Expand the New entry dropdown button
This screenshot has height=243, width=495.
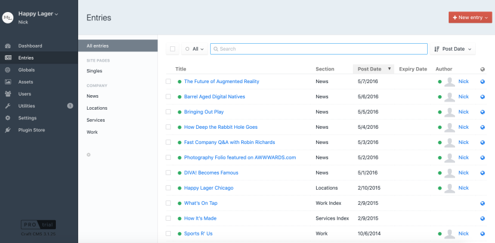tap(470, 17)
